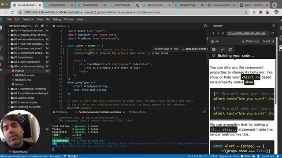
Task: Click the build icon in exercise toolbar
Action: (x=214, y=50)
